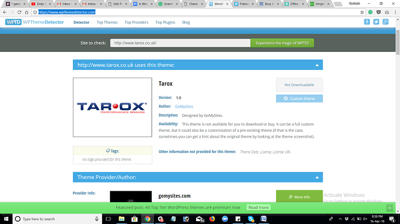The height and width of the screenshot is (224, 400).
Task: Switch to the Grammarly browser tab
Action: tap(167, 3)
